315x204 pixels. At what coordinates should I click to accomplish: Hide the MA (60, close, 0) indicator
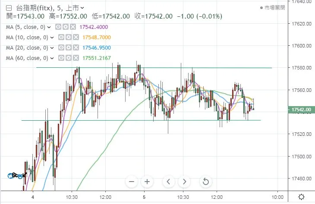(x=61, y=58)
